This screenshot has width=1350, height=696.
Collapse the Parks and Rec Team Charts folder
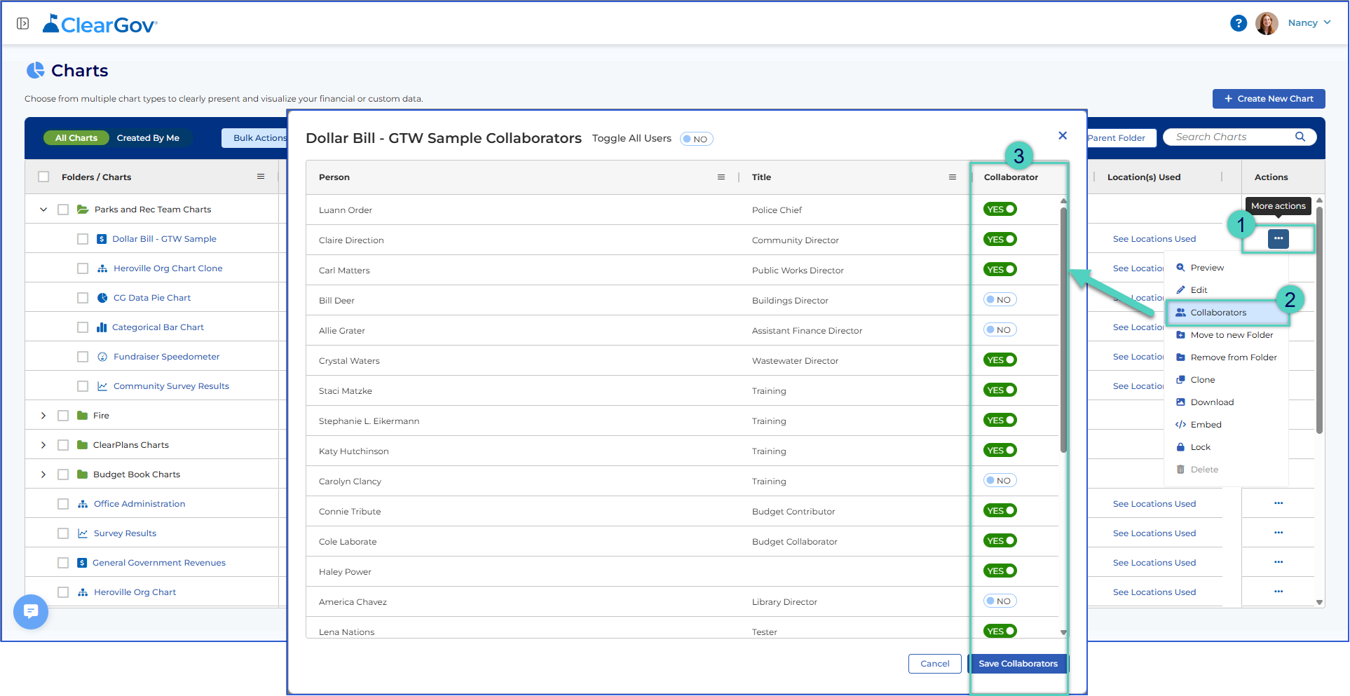tap(43, 210)
